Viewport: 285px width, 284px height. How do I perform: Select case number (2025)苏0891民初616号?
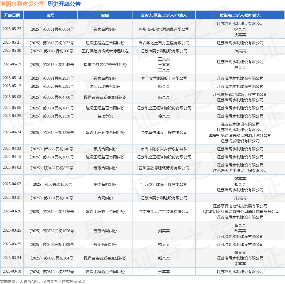pos(51,198)
